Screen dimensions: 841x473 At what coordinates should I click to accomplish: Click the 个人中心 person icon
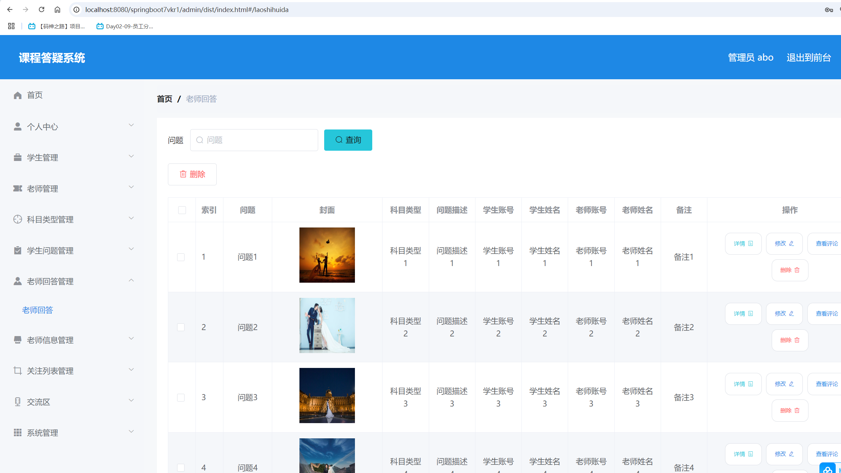coord(18,126)
